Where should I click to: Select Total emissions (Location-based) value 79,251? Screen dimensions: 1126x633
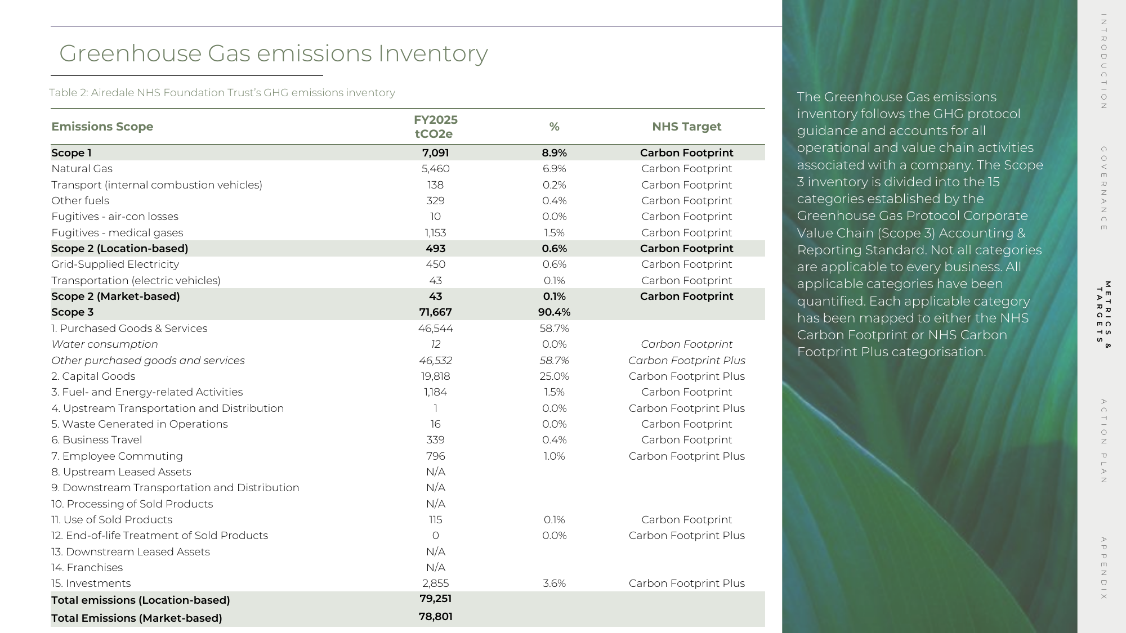pyautogui.click(x=435, y=599)
